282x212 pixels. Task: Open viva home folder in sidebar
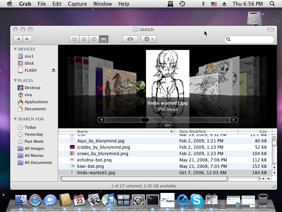[x=25, y=95]
